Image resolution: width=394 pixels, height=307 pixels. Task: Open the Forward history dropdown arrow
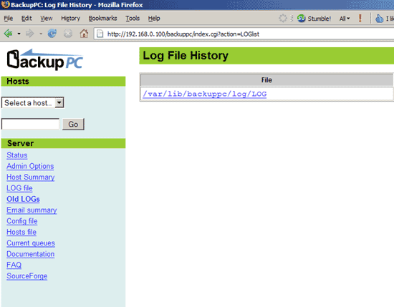coord(41,34)
